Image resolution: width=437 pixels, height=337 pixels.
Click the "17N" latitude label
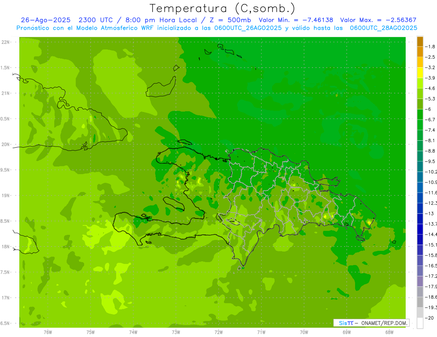click(5, 298)
